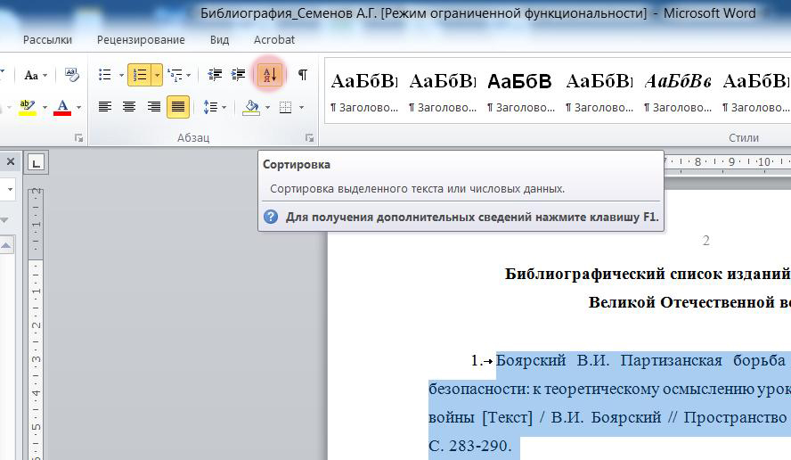Increase the paragraph indent
The height and width of the screenshot is (460, 791).
(238, 75)
